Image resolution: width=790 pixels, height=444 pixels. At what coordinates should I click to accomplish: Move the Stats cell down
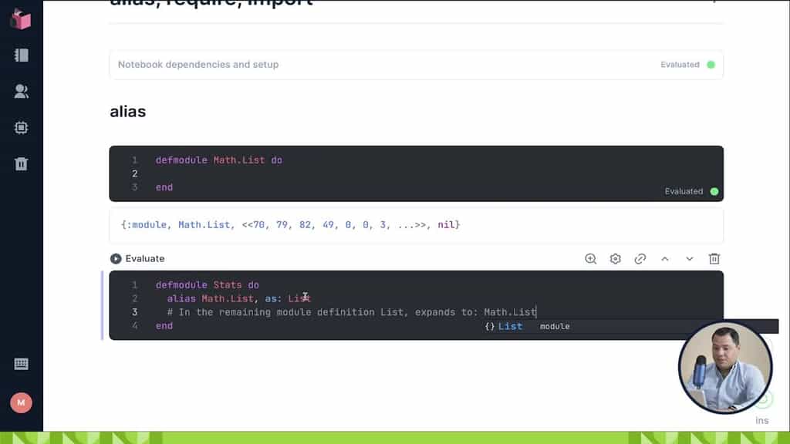point(690,259)
